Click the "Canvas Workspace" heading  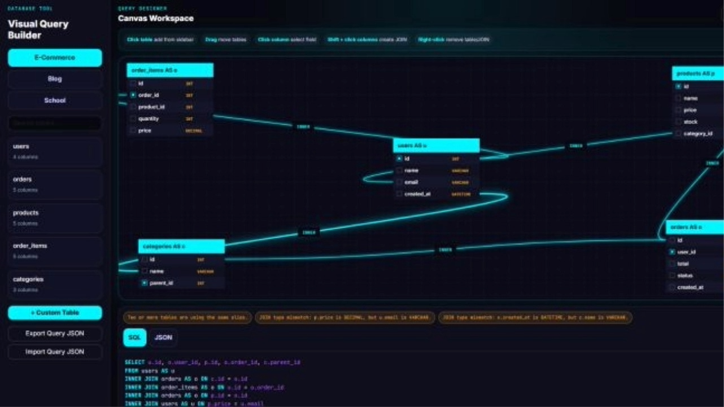pos(156,19)
